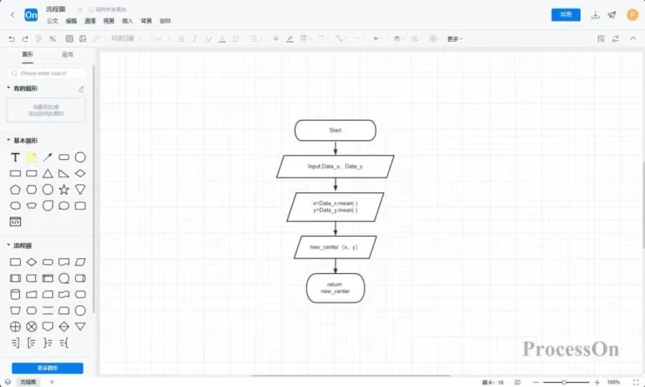Viewport: 645px width, 387px height.
Task: Click the blue more shapes button
Action: 47,368
